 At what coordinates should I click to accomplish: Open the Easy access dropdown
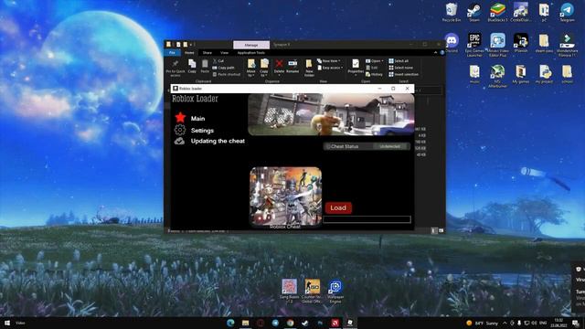tap(330, 68)
